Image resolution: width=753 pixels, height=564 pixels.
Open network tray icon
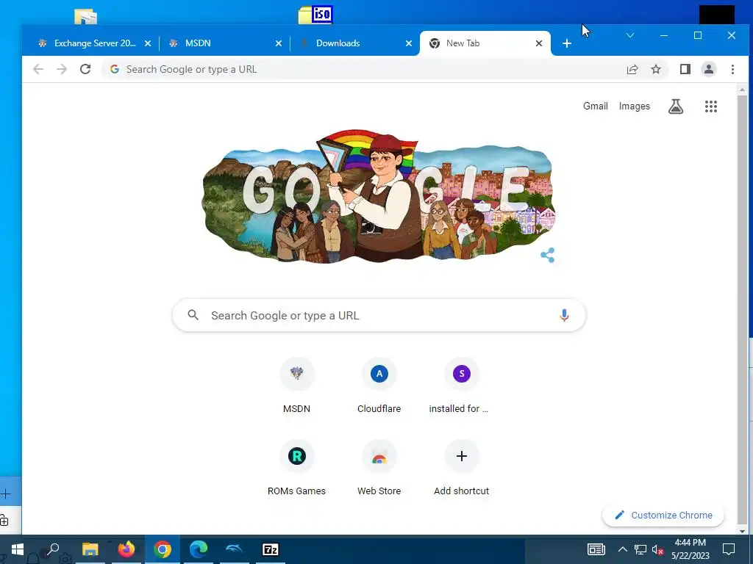click(x=640, y=549)
